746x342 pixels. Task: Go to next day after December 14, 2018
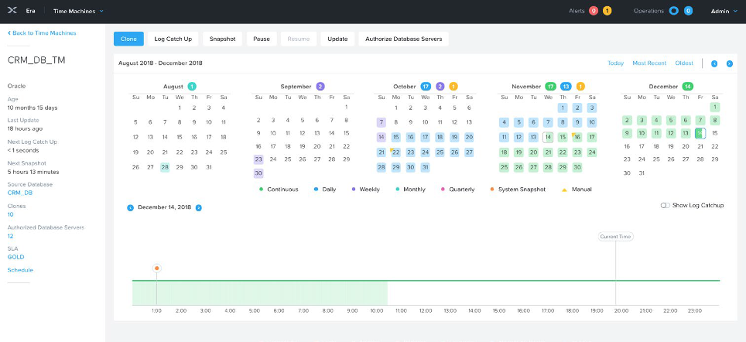coord(199,208)
